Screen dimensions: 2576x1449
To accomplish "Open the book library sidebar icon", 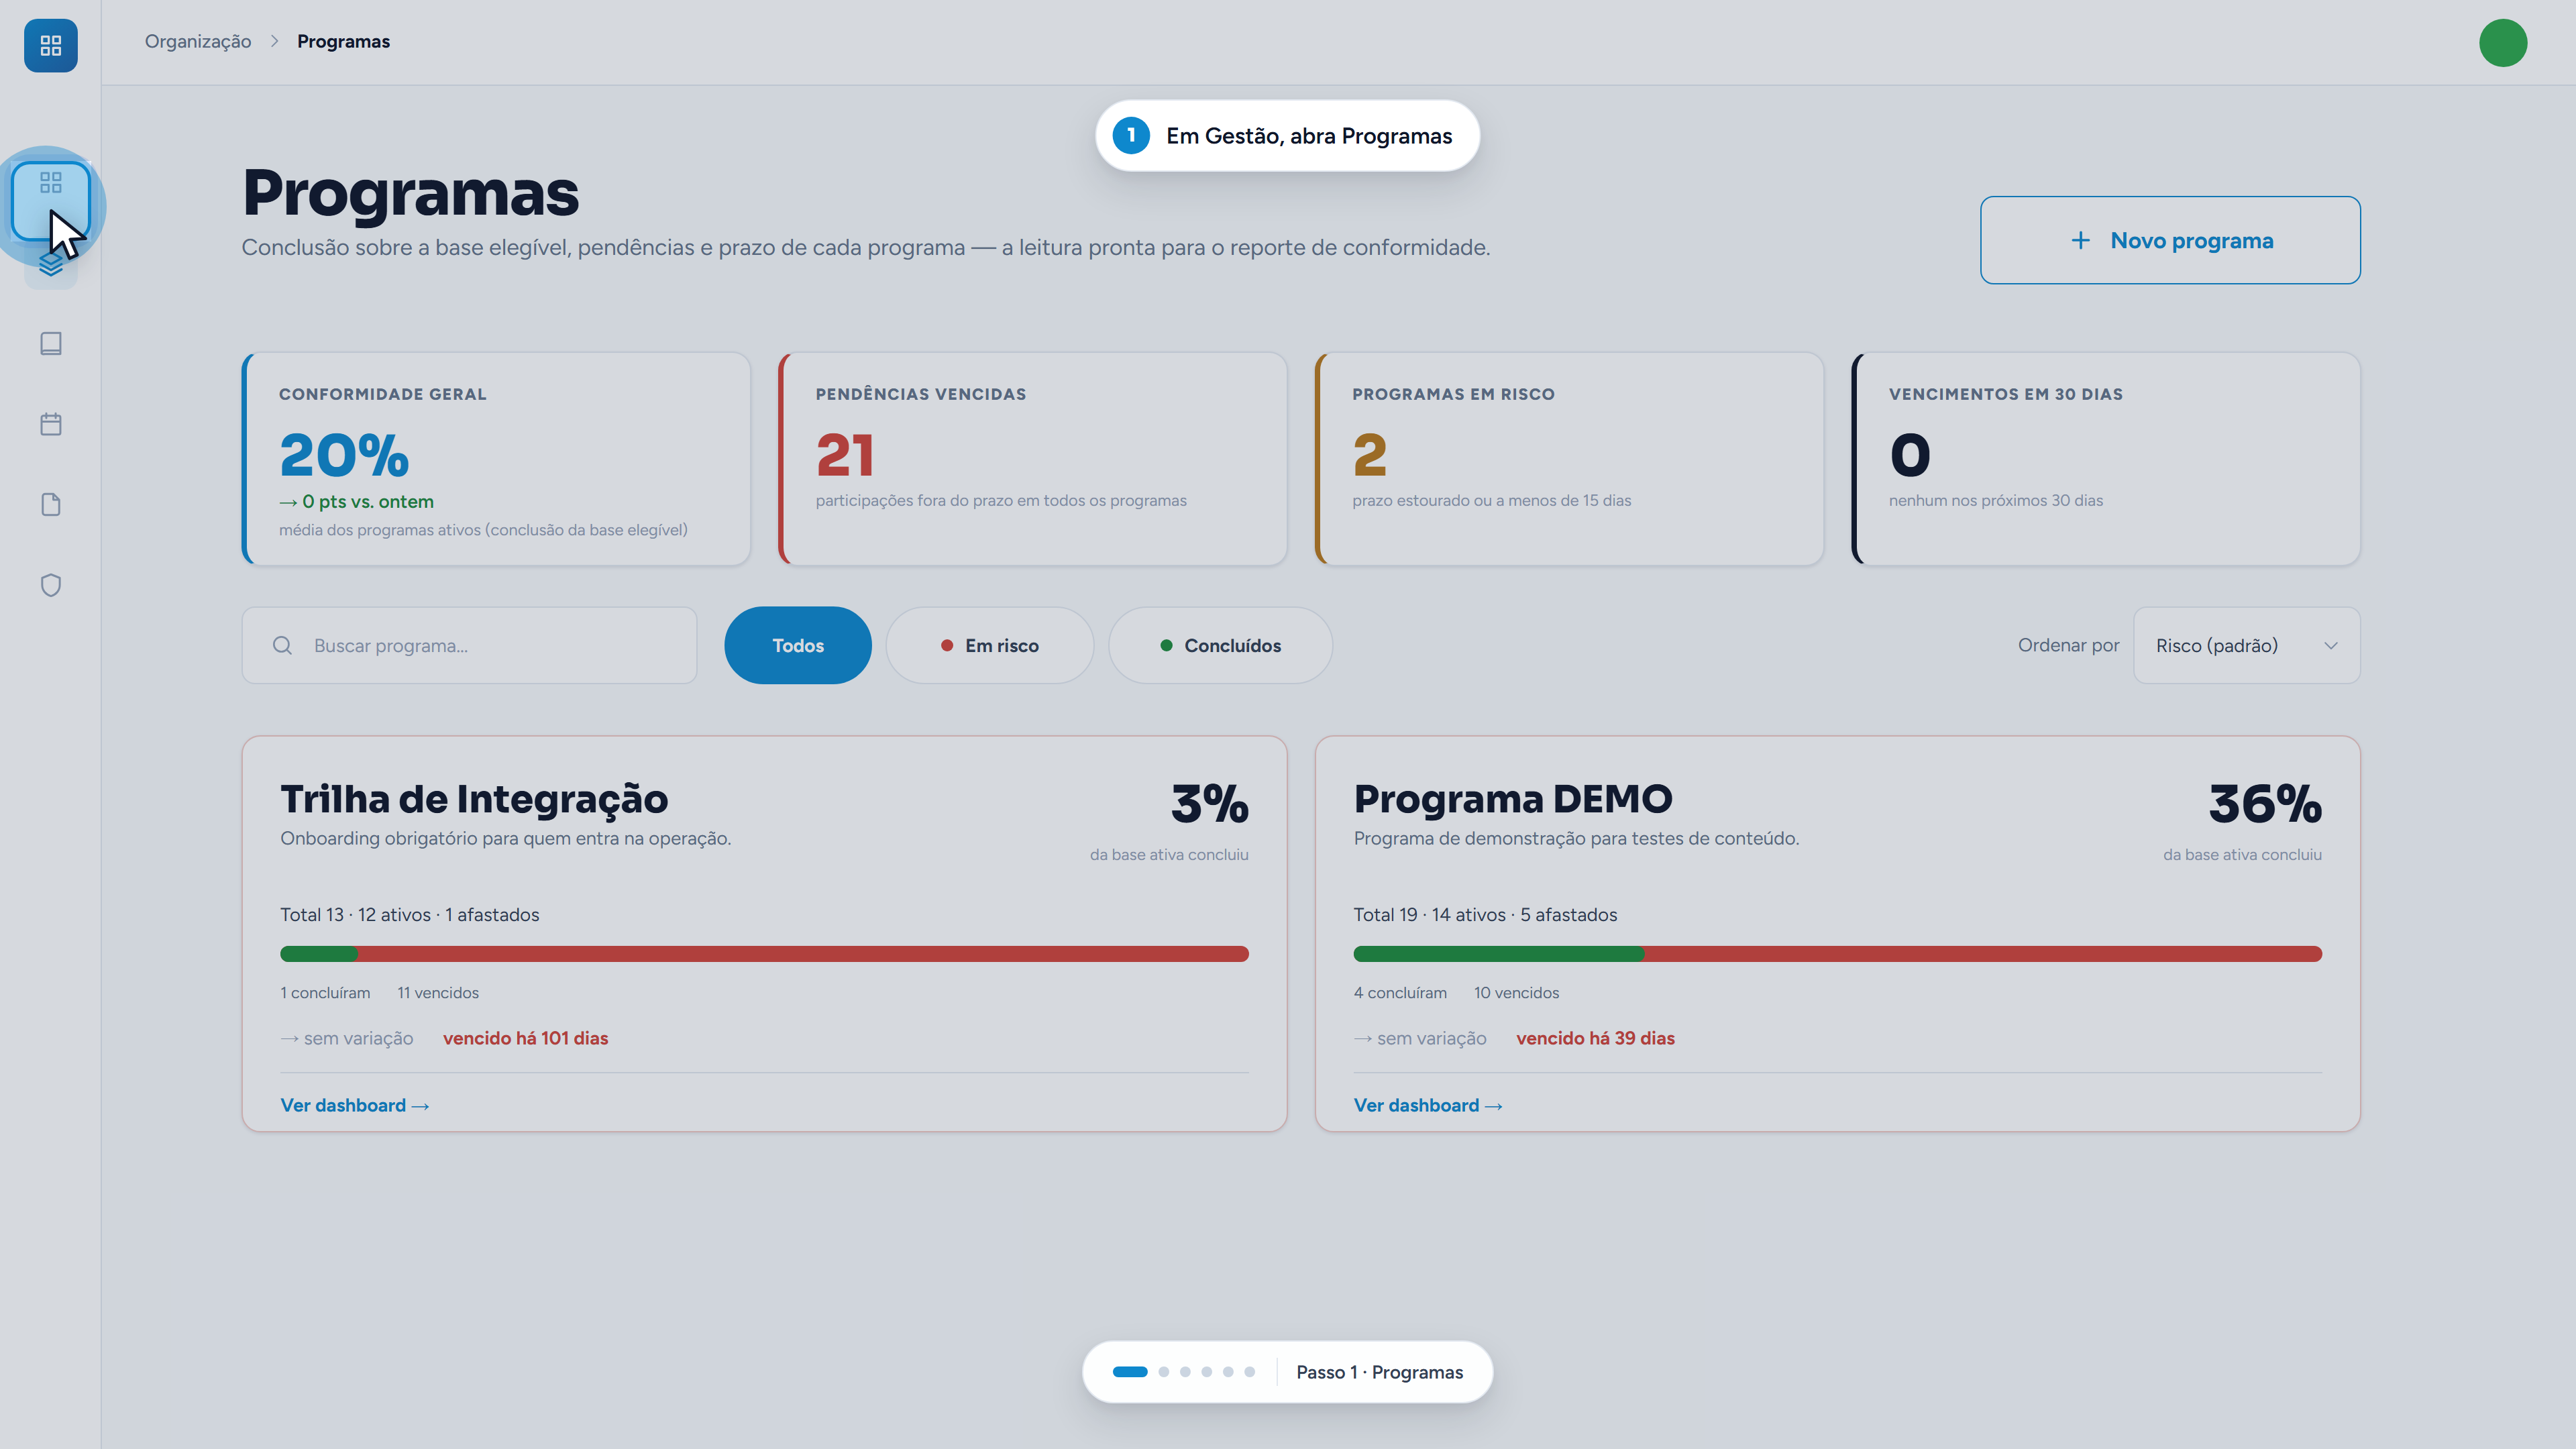I will tap(50, 344).
